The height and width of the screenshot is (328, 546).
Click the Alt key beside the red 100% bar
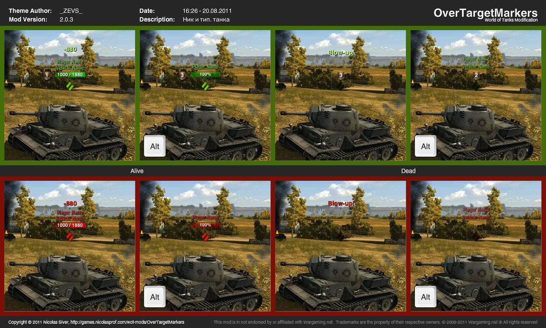click(x=155, y=297)
